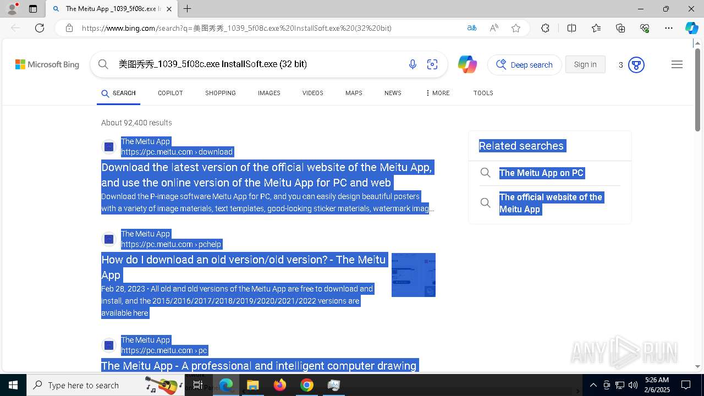This screenshot has width=704, height=396.
Task: Toggle split screen view icon
Action: 571,28
